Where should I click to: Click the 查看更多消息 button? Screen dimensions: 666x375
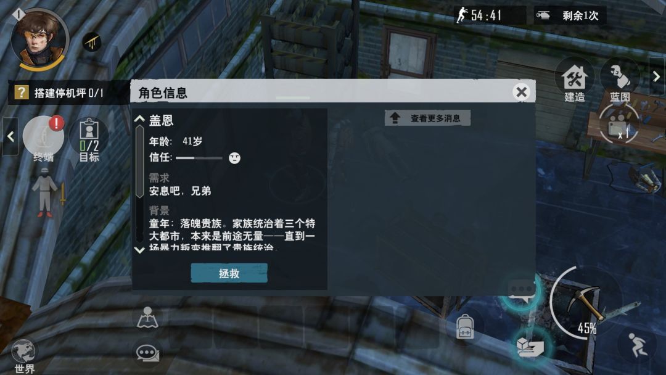(x=427, y=118)
